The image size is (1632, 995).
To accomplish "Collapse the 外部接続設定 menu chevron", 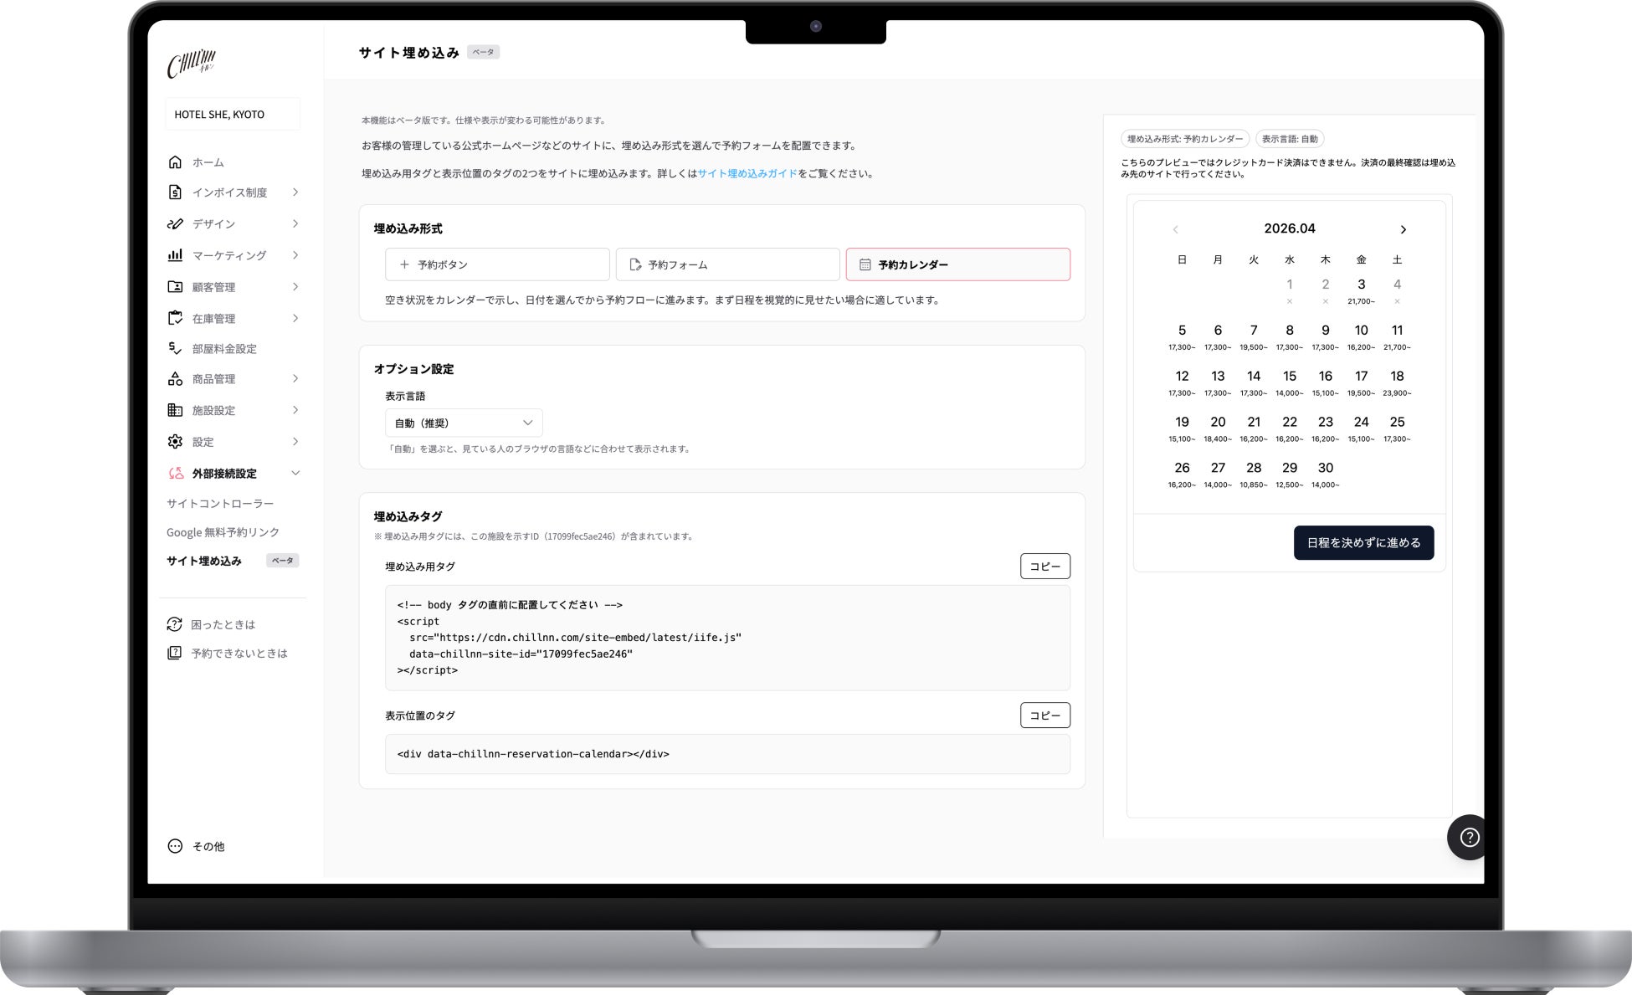I will point(295,473).
